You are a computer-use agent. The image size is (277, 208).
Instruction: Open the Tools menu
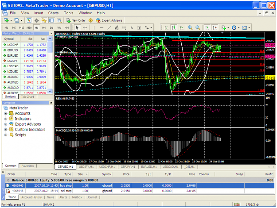point(69,13)
